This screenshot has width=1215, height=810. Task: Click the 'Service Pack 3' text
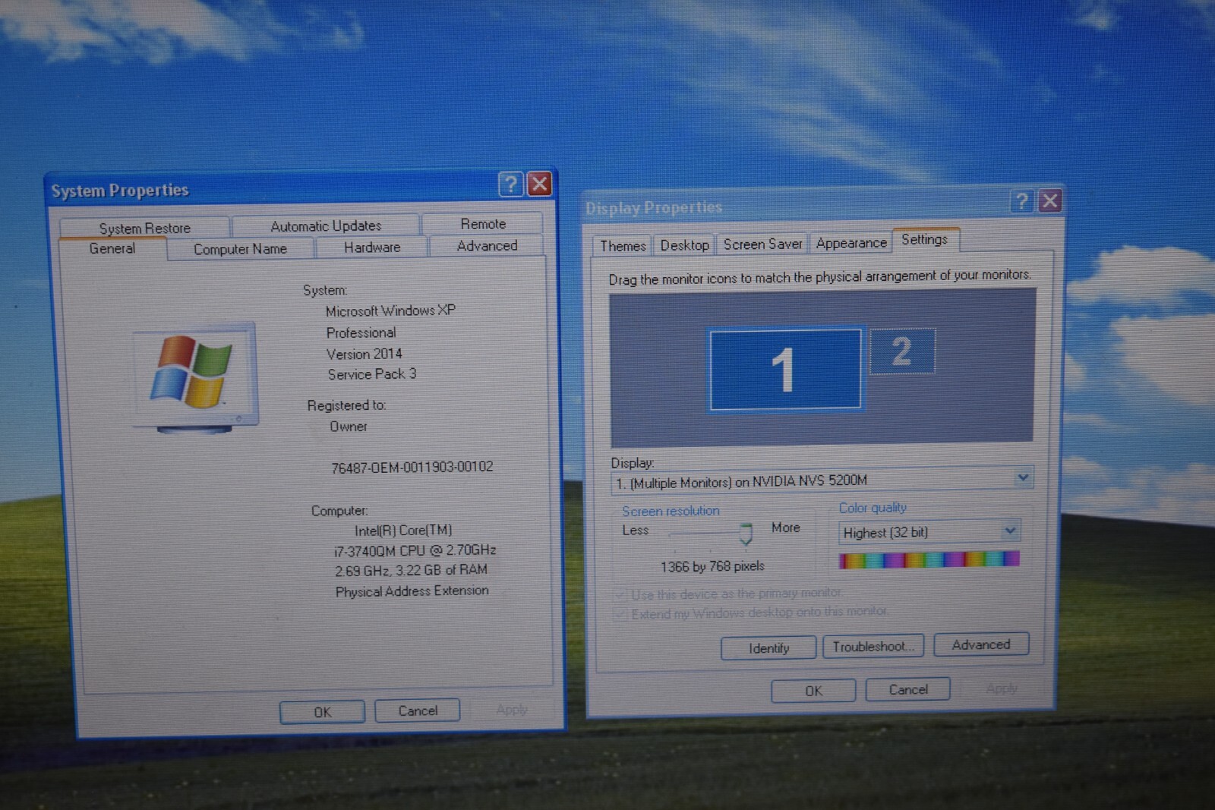click(372, 374)
